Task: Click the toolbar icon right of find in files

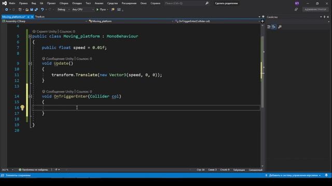Action: pos(119,9)
